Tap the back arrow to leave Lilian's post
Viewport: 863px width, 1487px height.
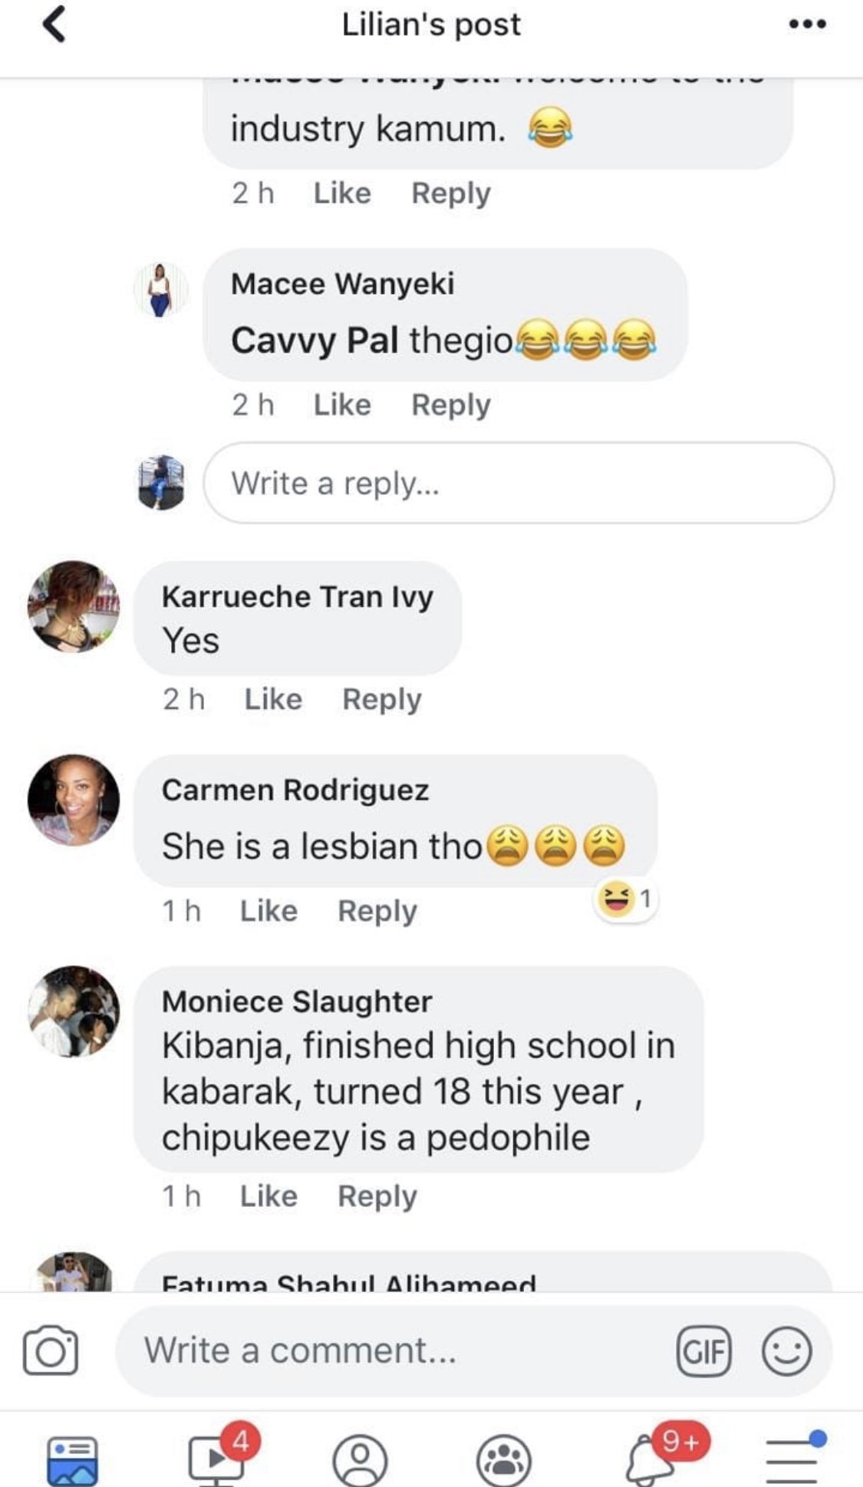click(54, 24)
